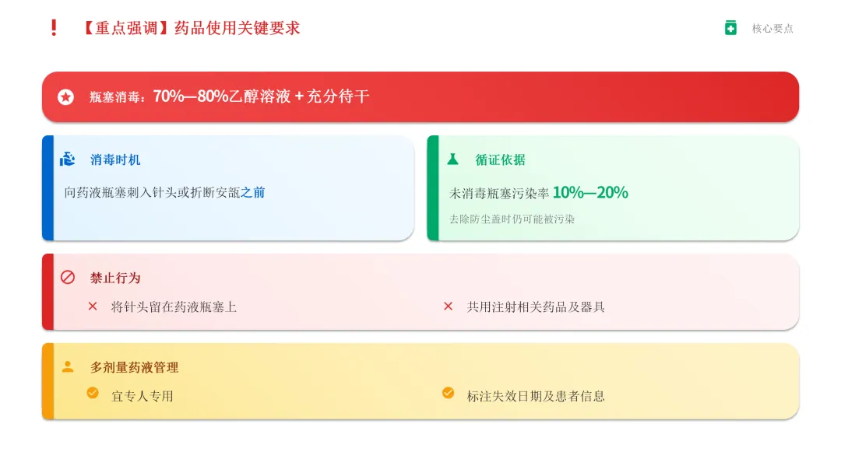Click the 循证依据 heading

point(500,160)
